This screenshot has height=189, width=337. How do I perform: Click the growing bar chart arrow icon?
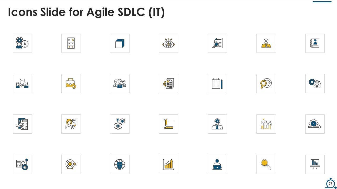[x=168, y=164]
